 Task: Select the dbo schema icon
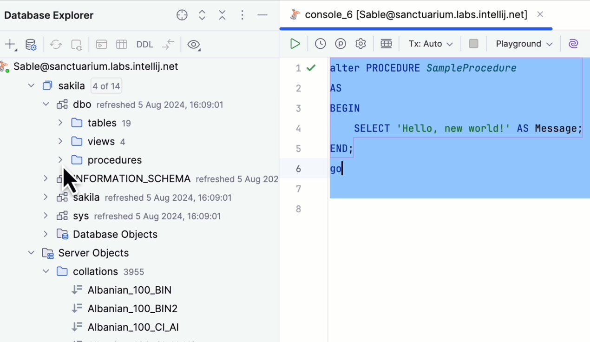click(62, 104)
